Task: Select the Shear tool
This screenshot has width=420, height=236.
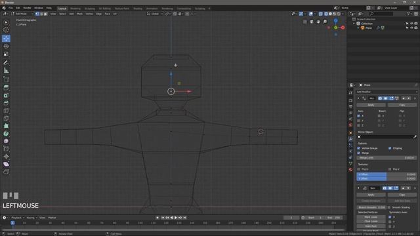Action: [x=6, y=164]
